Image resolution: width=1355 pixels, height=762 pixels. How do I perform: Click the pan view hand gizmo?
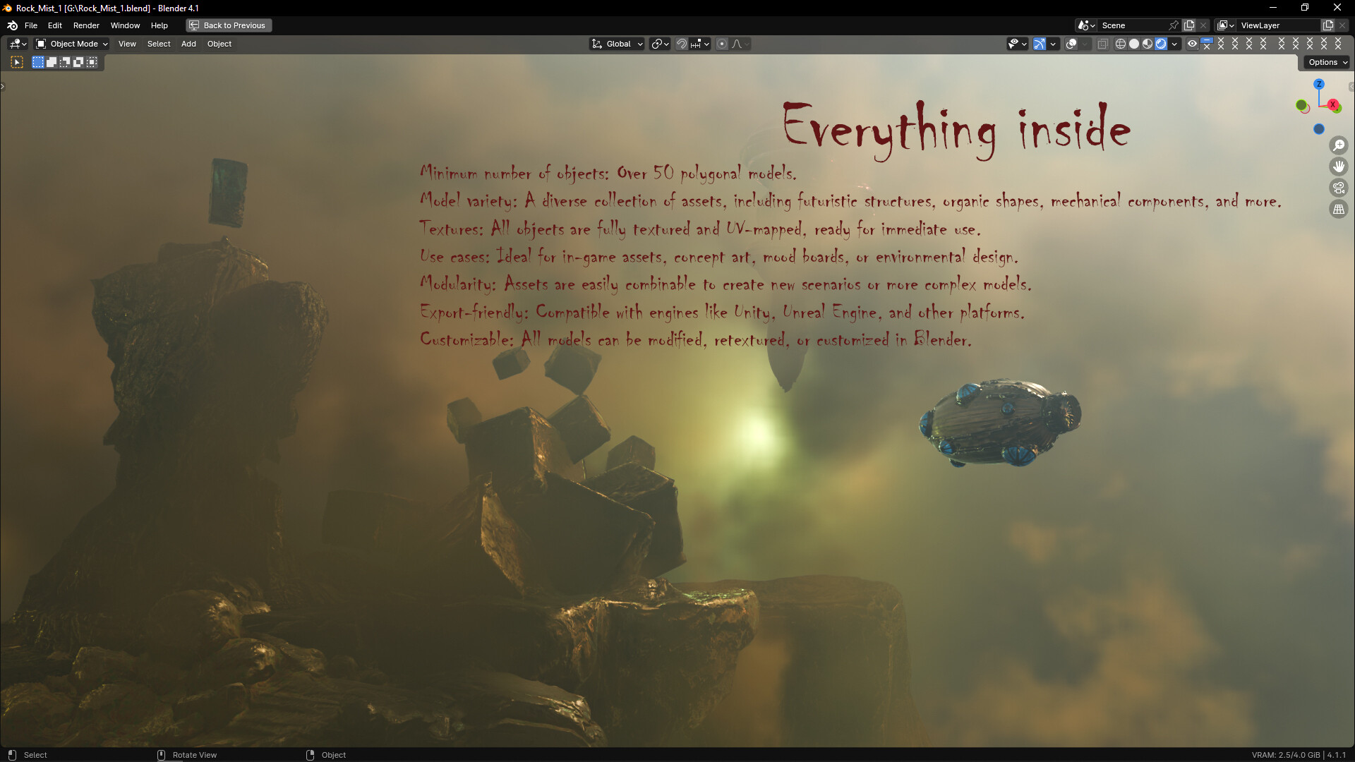(1339, 167)
